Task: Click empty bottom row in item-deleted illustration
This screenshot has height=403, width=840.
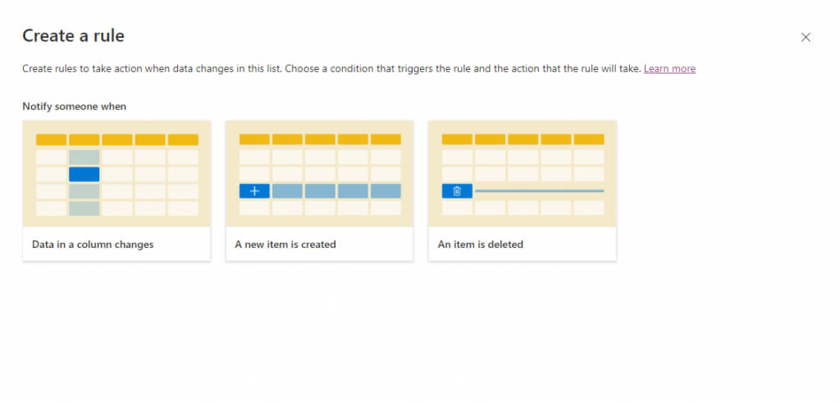Action: pos(523,208)
